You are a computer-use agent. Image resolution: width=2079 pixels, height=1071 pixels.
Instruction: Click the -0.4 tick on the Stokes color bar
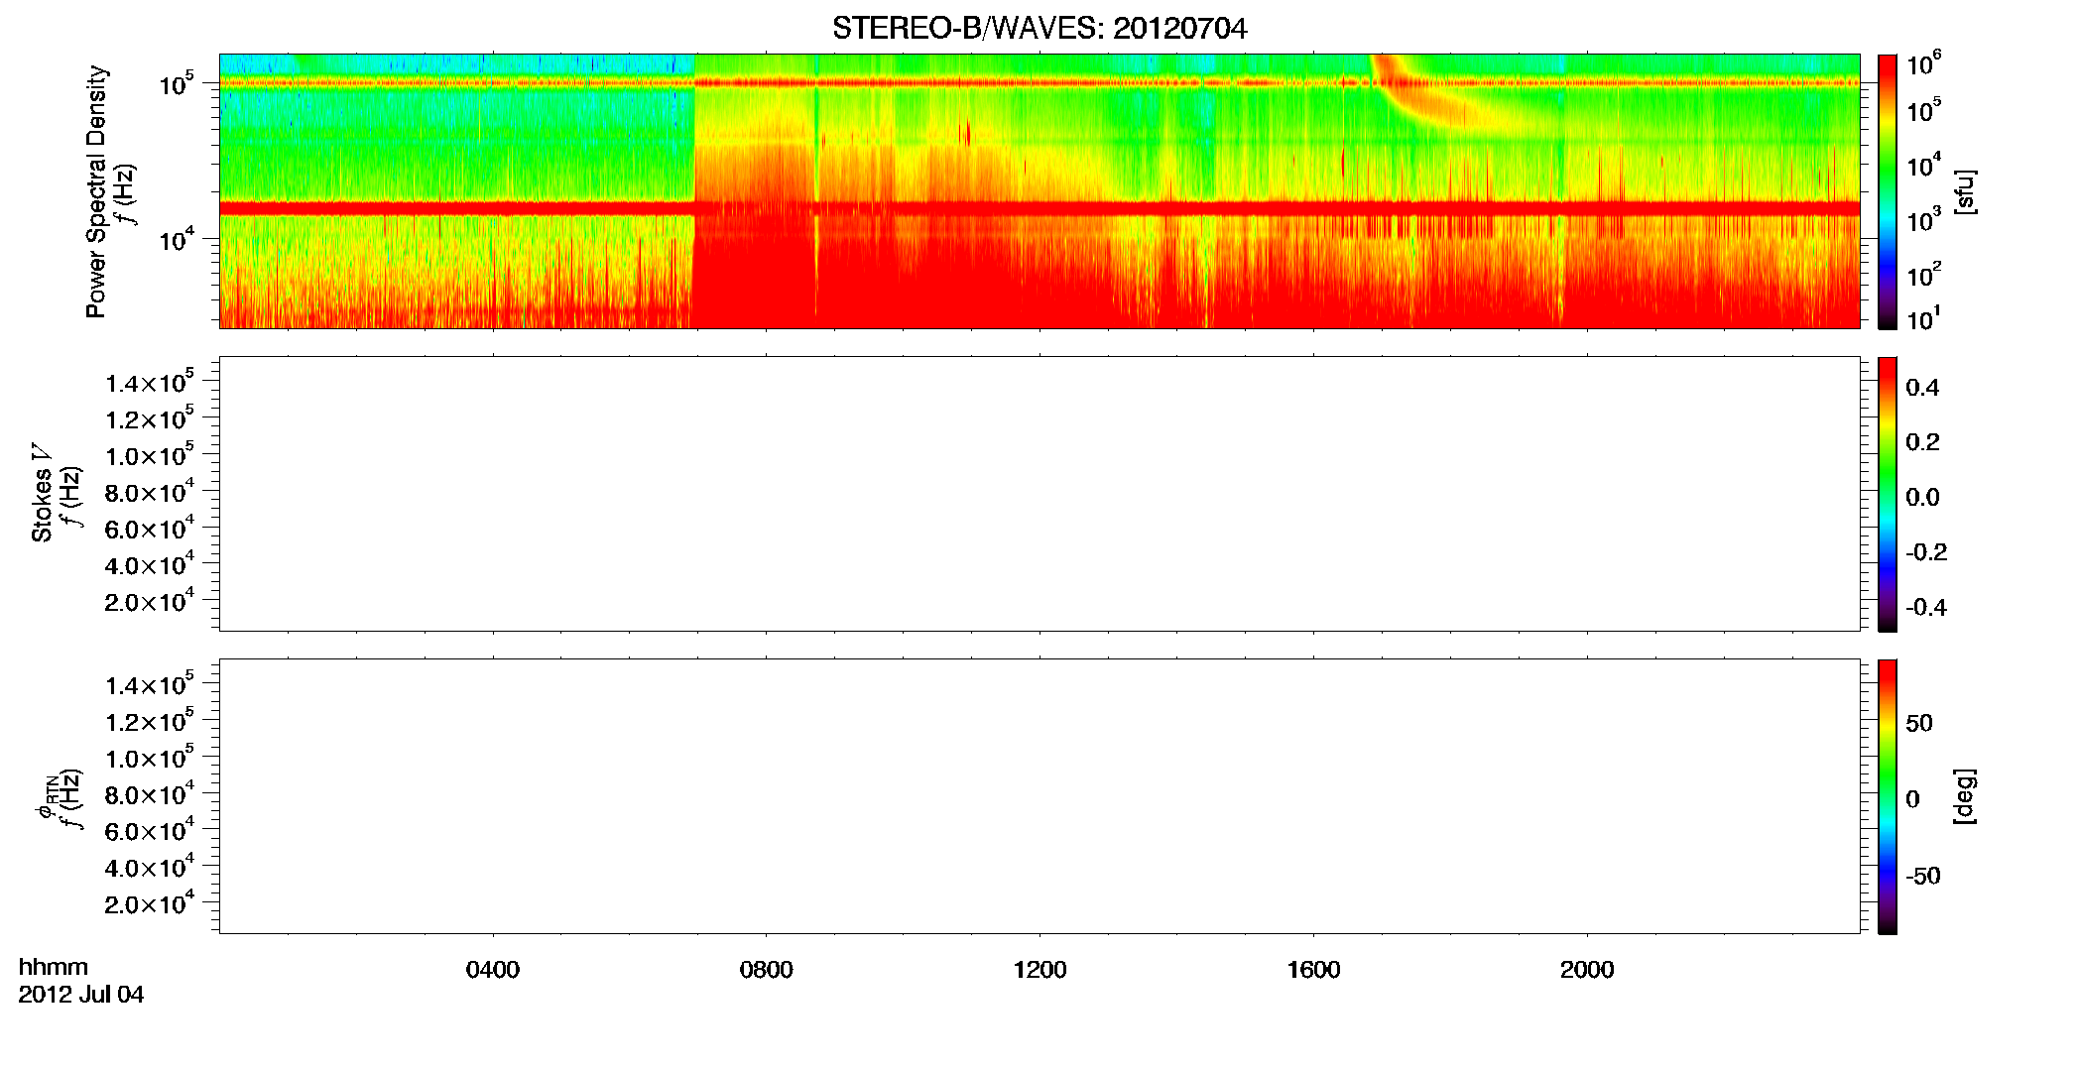(x=1926, y=607)
